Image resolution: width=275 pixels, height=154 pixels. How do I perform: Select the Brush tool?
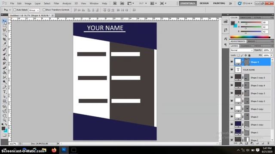[4, 54]
